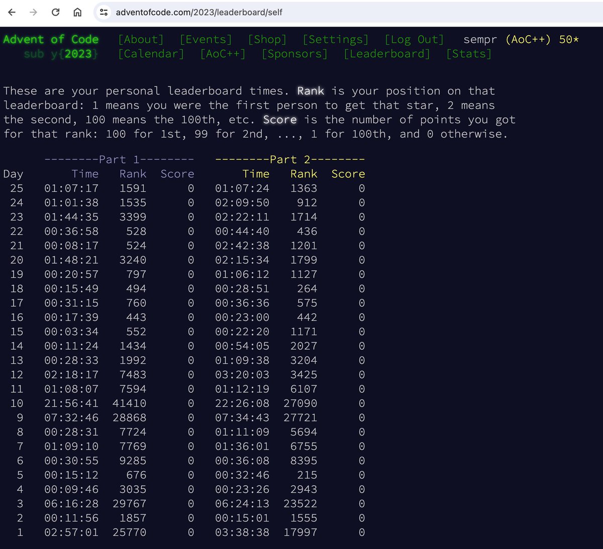Screen dimensions: 603x549
Task: Click the highlighted word Rank in description
Action: tap(311, 91)
